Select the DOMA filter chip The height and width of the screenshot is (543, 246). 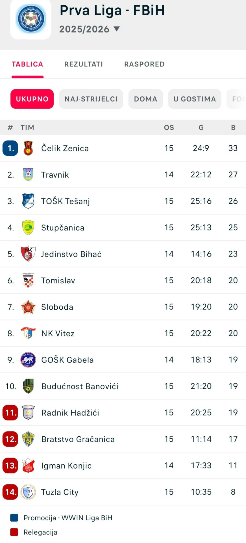point(145,99)
